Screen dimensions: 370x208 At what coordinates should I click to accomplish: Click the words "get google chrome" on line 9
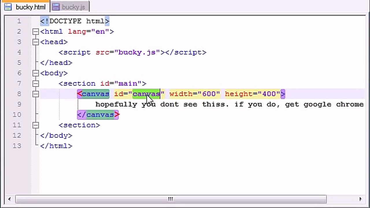(324, 104)
